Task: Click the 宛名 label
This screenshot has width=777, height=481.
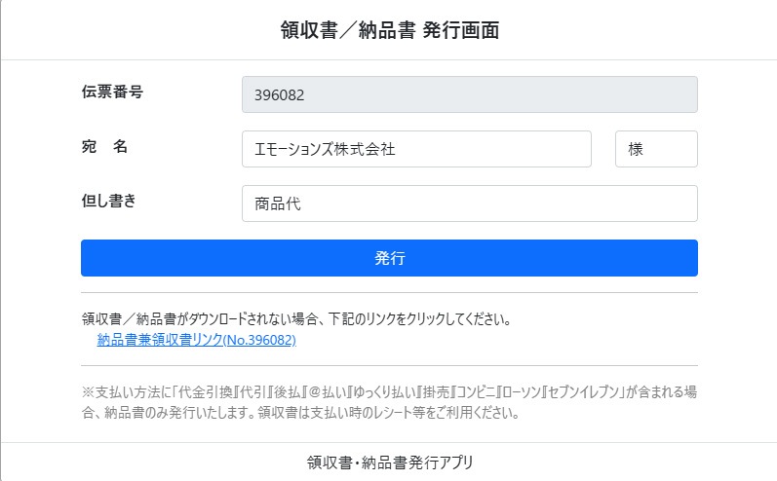Action: coord(105,146)
